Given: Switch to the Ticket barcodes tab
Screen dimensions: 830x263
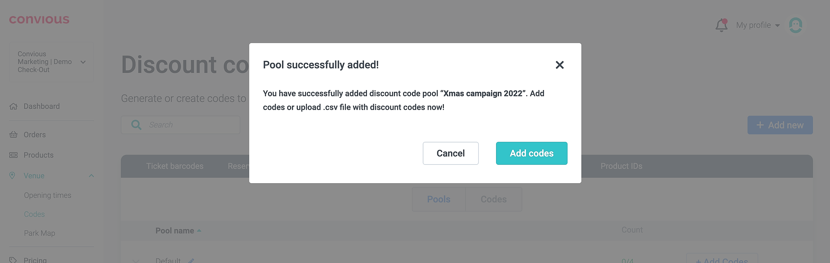Looking at the screenshot, I should coord(175,166).
